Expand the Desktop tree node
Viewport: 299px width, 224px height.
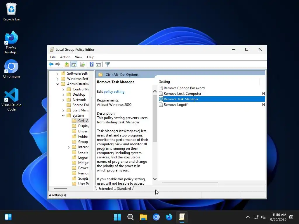click(63, 94)
